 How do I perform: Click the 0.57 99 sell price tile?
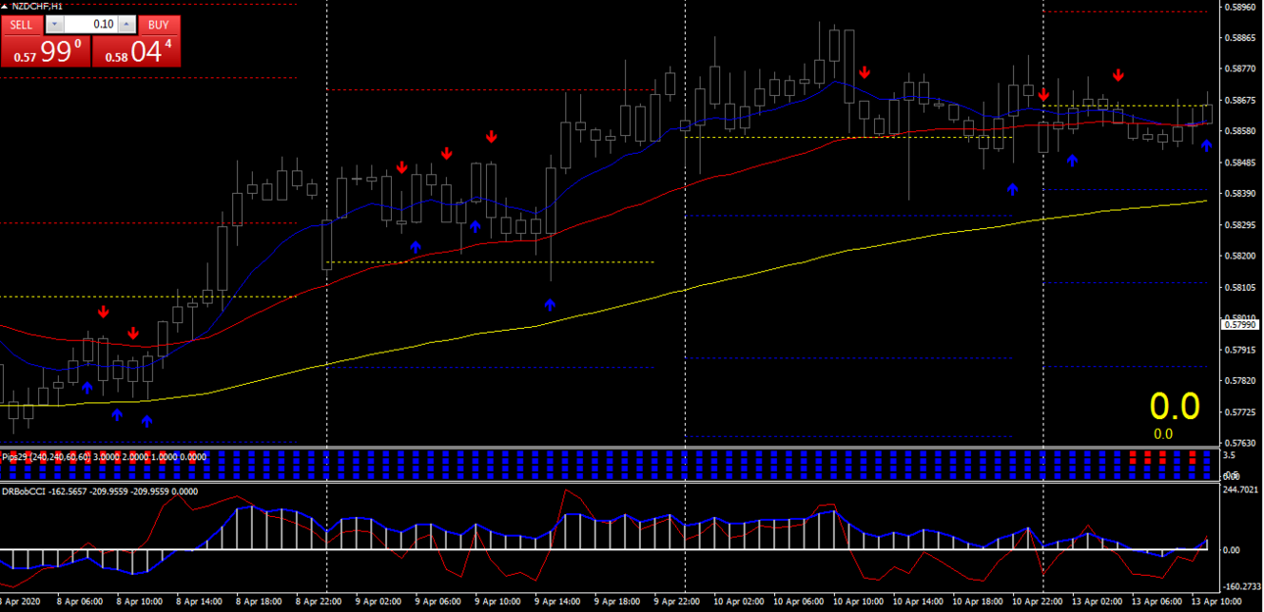click(46, 51)
